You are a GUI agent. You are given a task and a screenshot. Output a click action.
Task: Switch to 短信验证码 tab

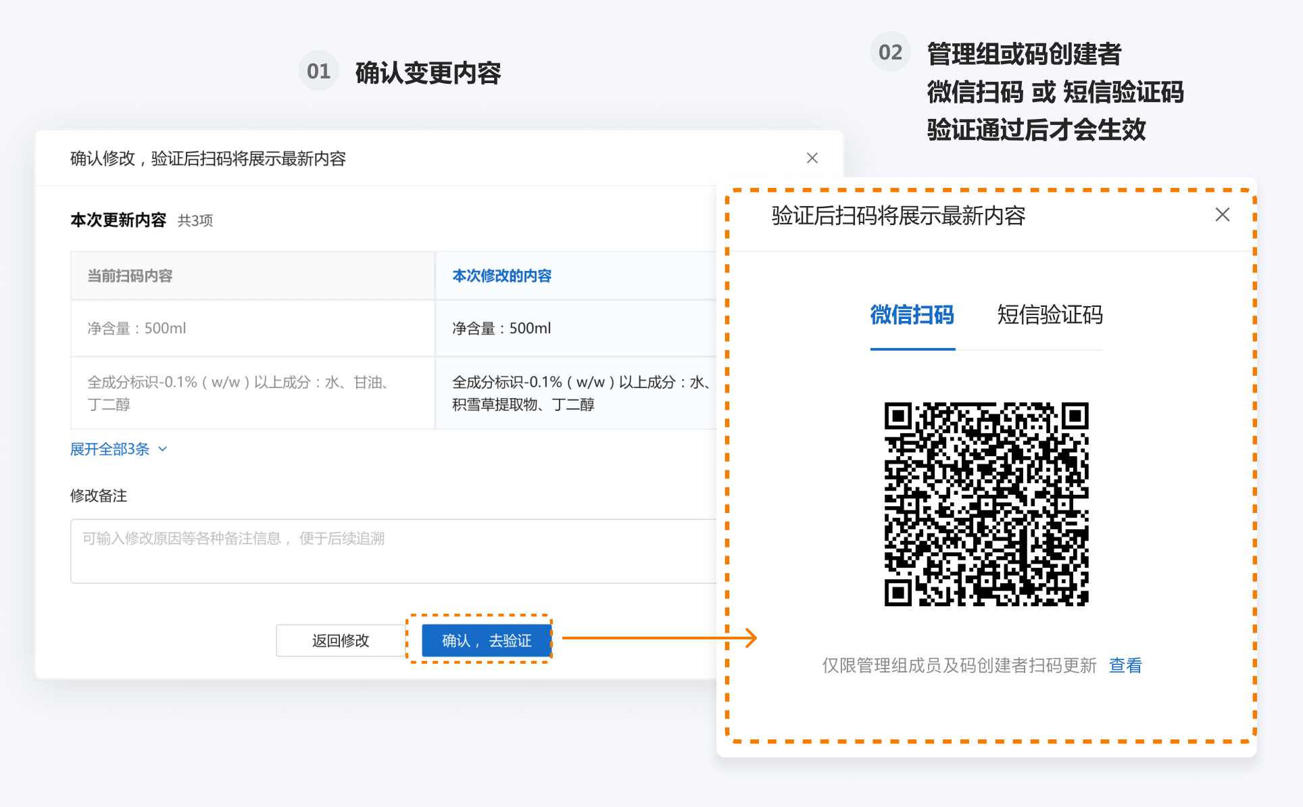point(1049,315)
